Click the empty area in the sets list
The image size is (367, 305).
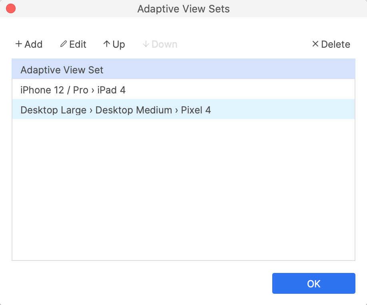point(183,188)
